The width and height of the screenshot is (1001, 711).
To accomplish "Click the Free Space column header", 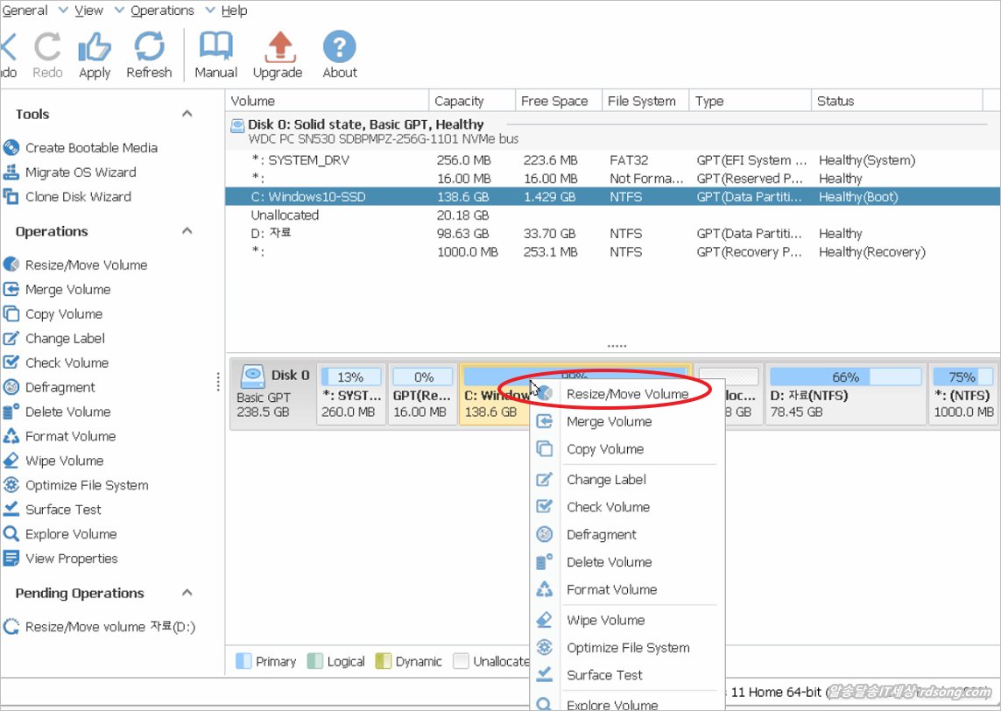I will coord(554,101).
